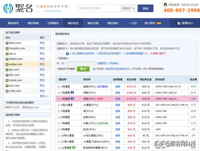Click the QQ penguin consultation icon
Viewport: 200px width, 151px height.
[x=165, y=4]
